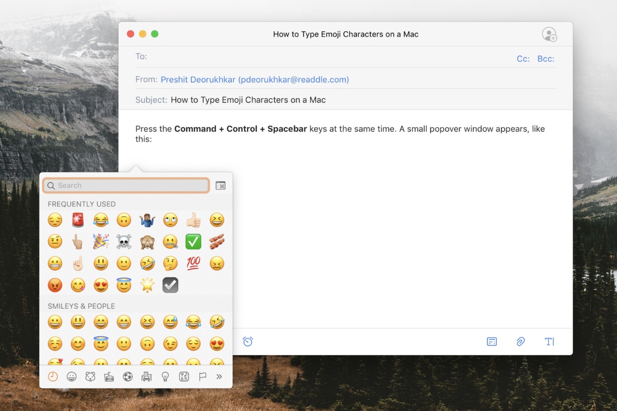The width and height of the screenshot is (617, 411).
Task: Open the Character Viewer expand icon
Action: click(x=221, y=185)
